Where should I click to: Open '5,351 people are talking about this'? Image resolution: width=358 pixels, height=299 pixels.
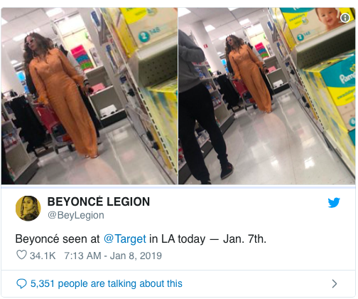[107, 283]
